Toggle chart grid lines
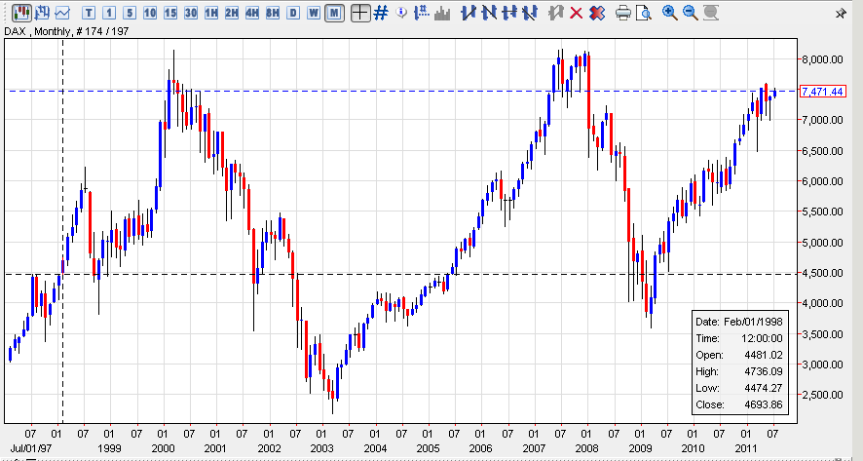This screenshot has width=863, height=461. tap(381, 13)
